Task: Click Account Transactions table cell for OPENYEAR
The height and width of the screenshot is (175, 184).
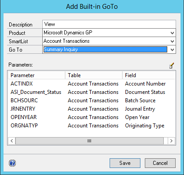Action: [x=93, y=117]
